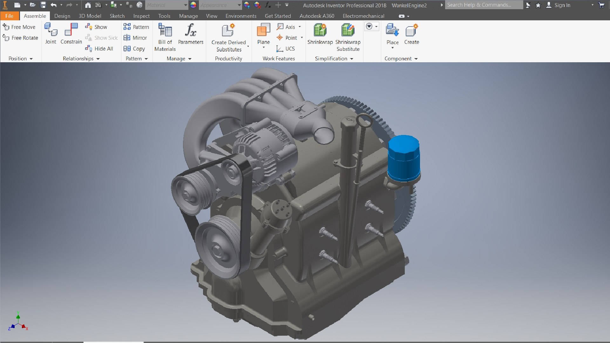The height and width of the screenshot is (343, 610).
Task: Hide All relationships
Action: tap(99, 49)
